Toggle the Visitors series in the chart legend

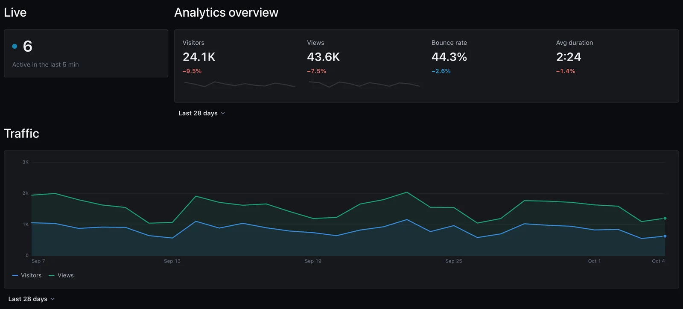27,275
